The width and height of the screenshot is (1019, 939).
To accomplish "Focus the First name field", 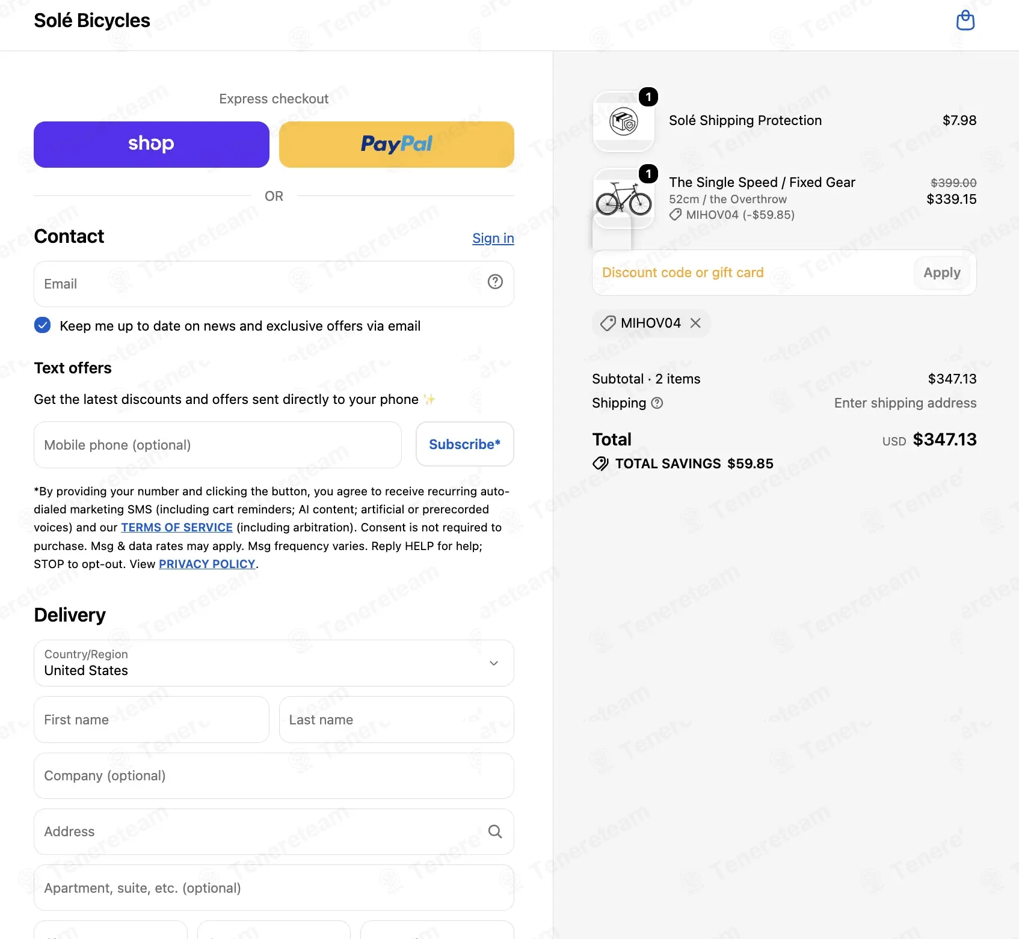I will tap(151, 720).
